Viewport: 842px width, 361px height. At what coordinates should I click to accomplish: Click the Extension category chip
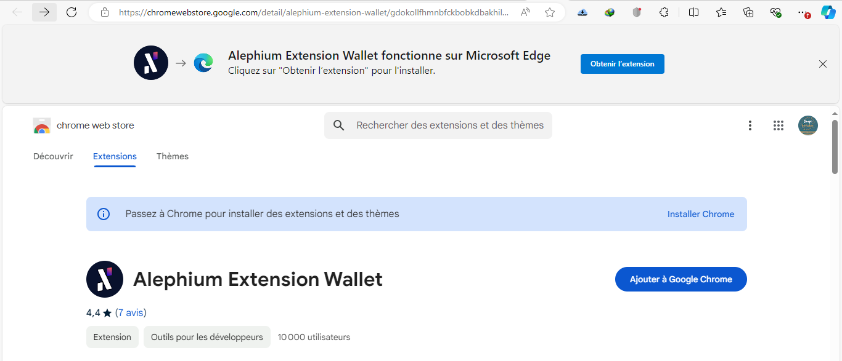coord(112,337)
